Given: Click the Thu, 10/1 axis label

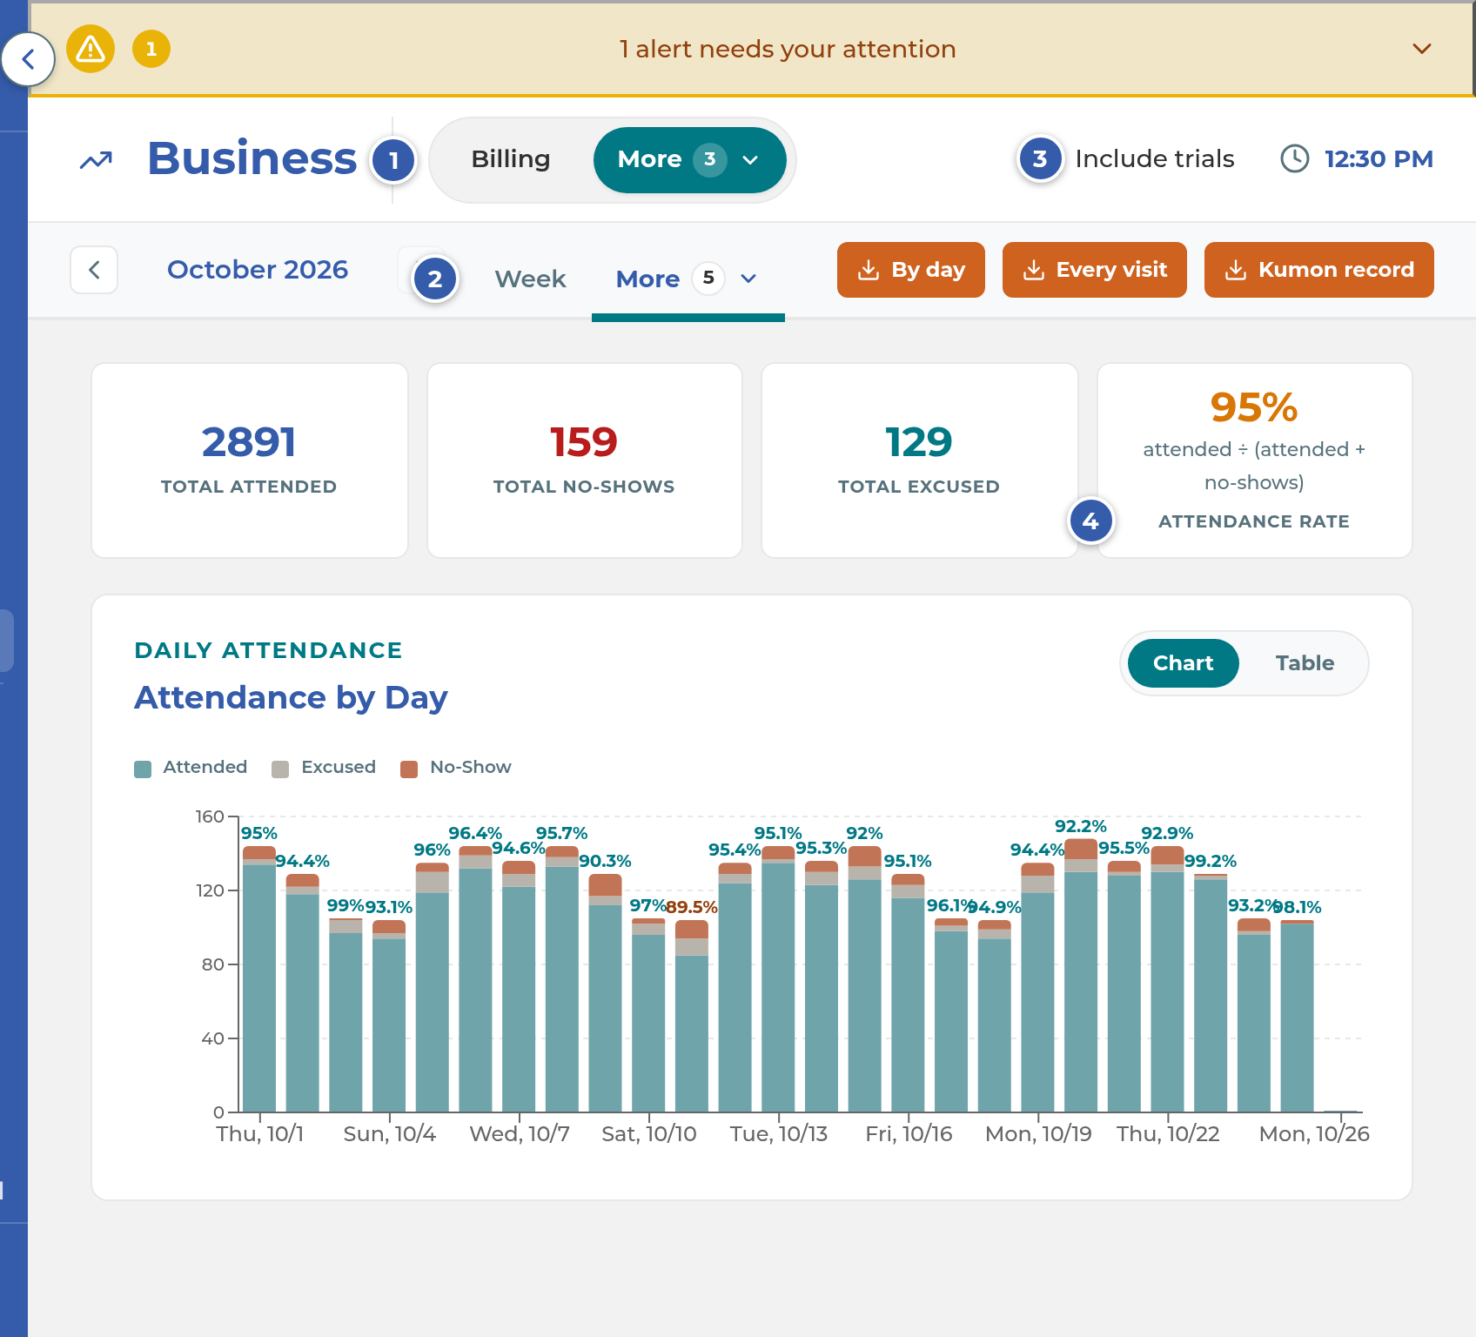Looking at the screenshot, I should tap(260, 1133).
